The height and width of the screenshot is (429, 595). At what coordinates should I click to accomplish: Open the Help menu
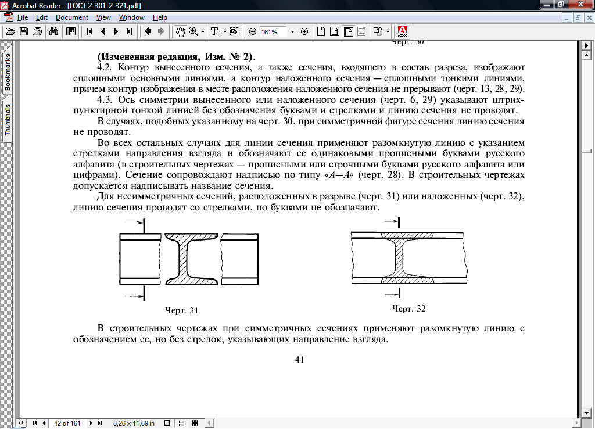pyautogui.click(x=160, y=17)
